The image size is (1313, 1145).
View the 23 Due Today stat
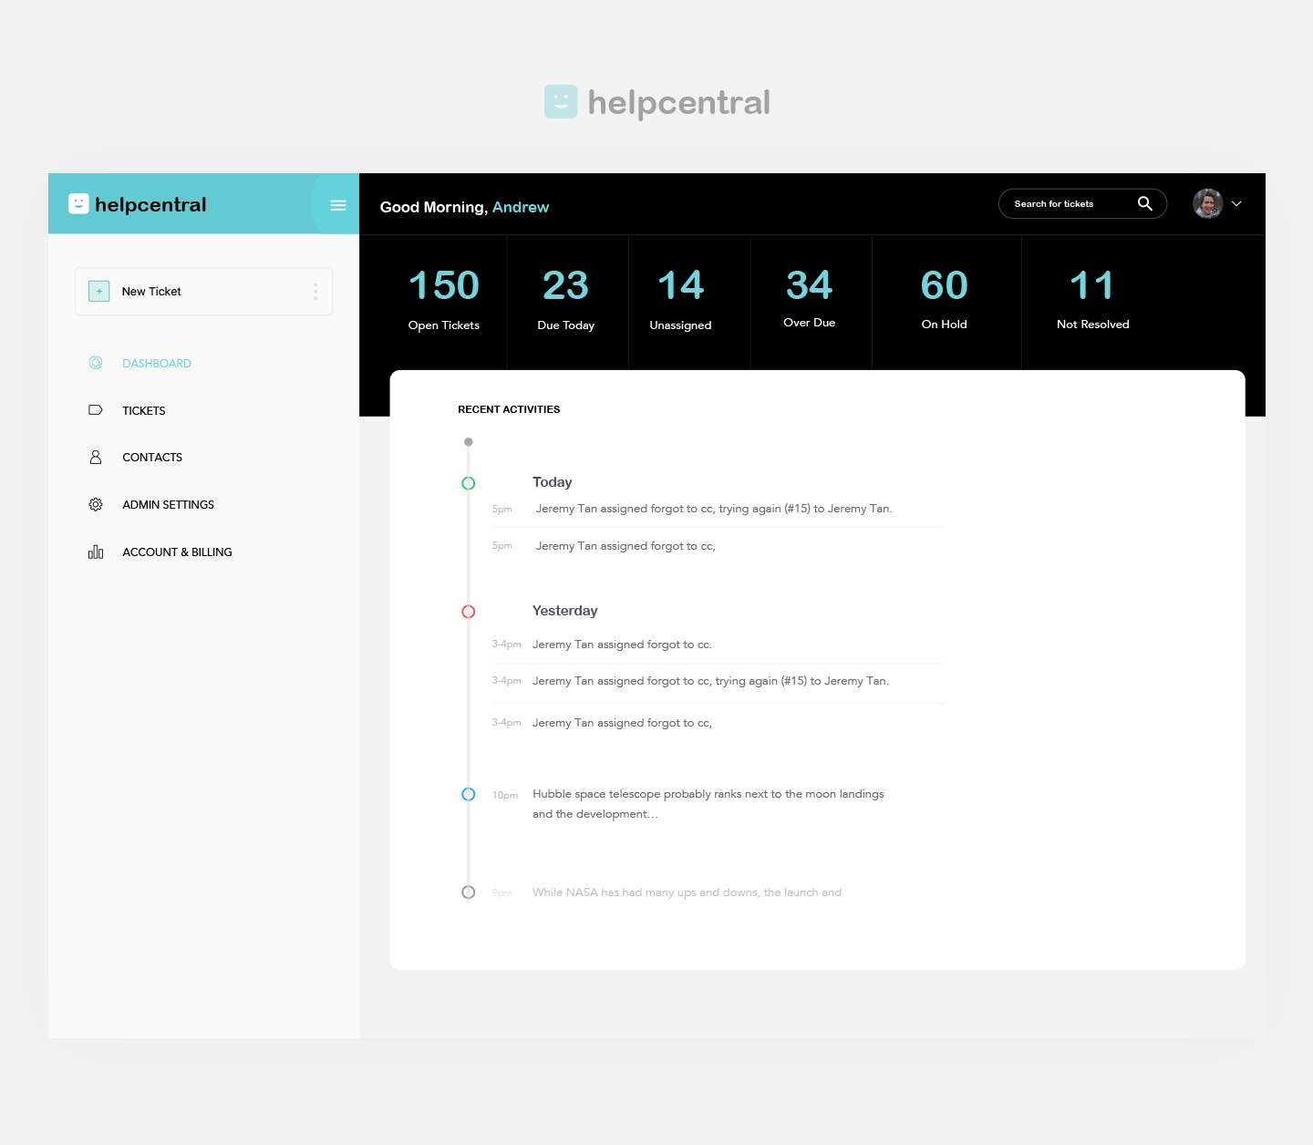tap(566, 299)
